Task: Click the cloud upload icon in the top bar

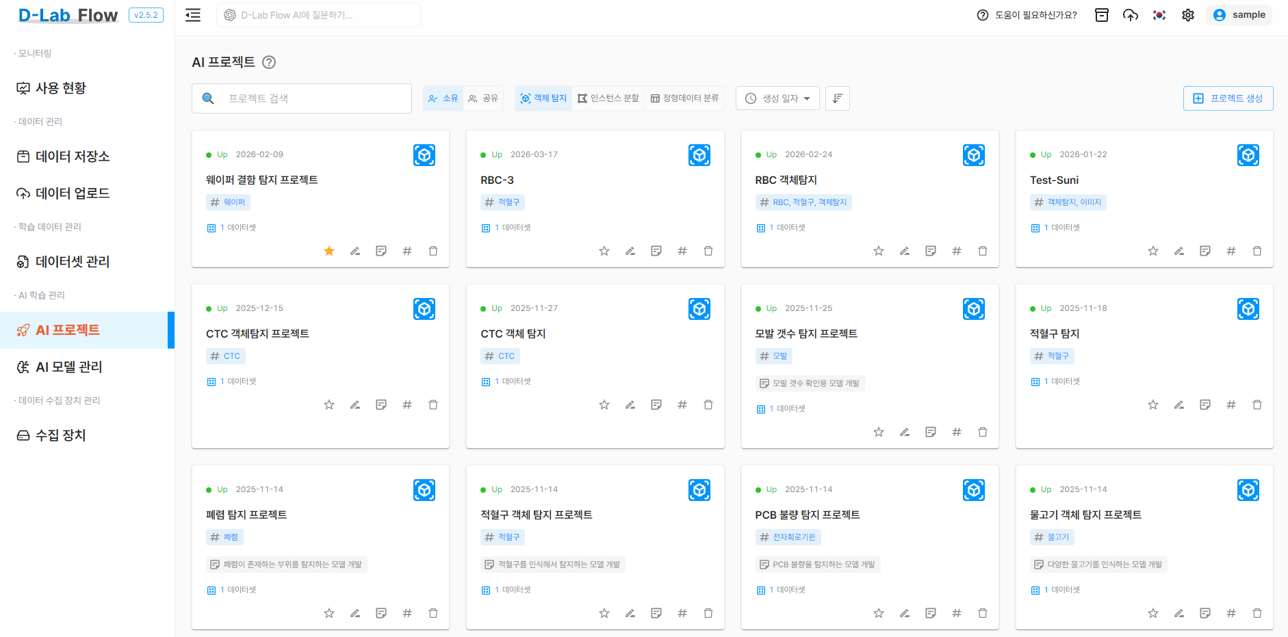Action: 1131,15
